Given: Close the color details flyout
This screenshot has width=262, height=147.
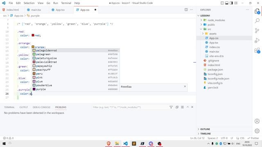Looking at the screenshot, I should (x=185, y=86).
